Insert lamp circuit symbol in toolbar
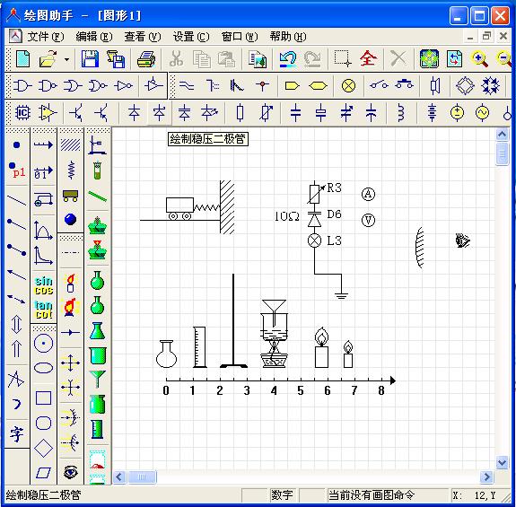Viewport: 516px width, 507px height. click(348, 86)
